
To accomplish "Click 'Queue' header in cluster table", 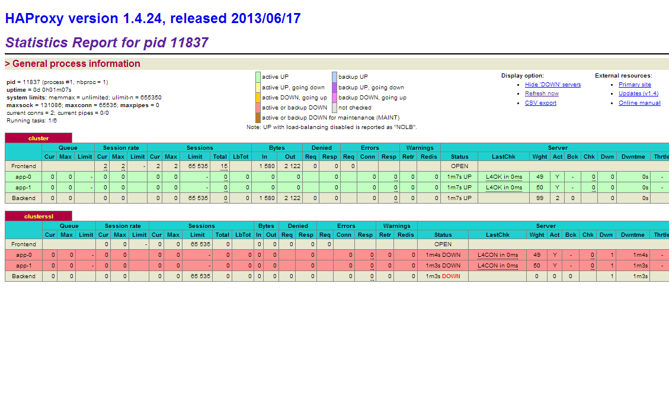I will 68,148.
